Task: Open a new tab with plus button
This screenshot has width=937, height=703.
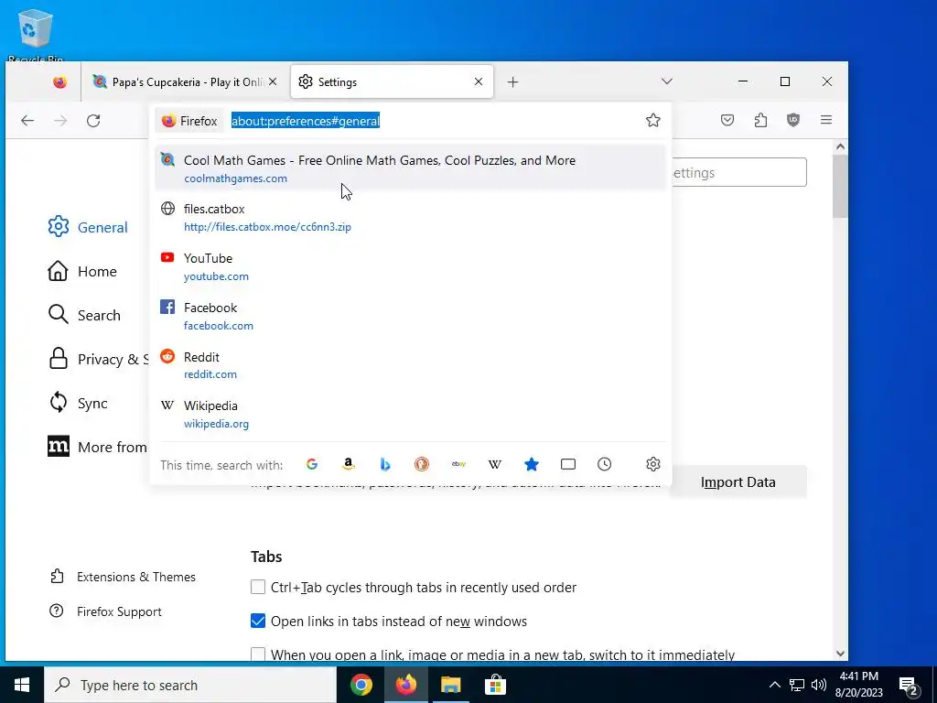Action: pyautogui.click(x=512, y=81)
